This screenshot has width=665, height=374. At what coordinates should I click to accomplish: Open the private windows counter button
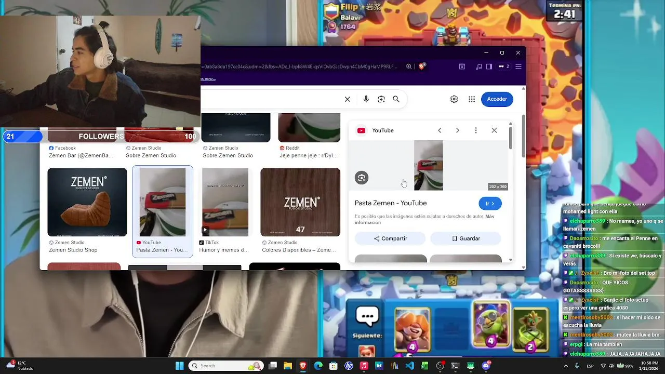pos(503,66)
